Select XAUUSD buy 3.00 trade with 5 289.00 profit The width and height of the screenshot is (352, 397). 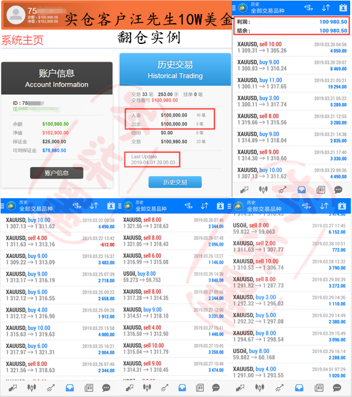292,101
